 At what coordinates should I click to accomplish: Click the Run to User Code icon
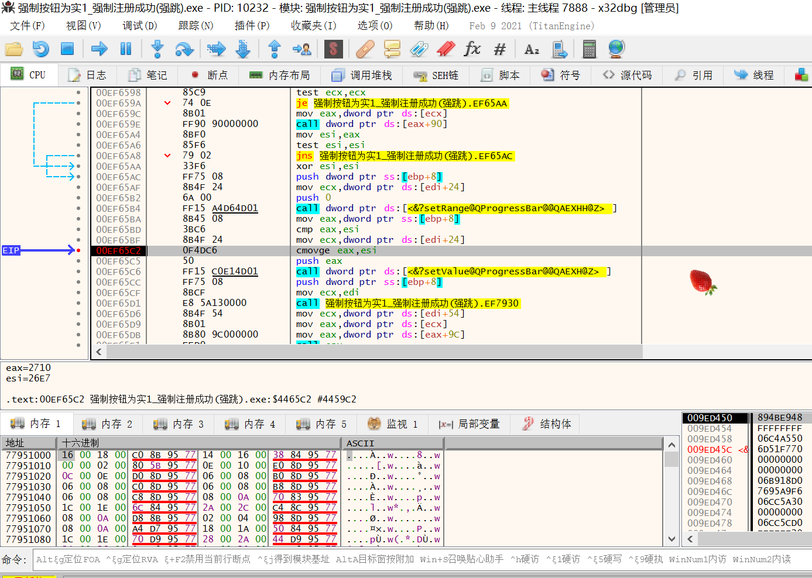[x=302, y=49]
